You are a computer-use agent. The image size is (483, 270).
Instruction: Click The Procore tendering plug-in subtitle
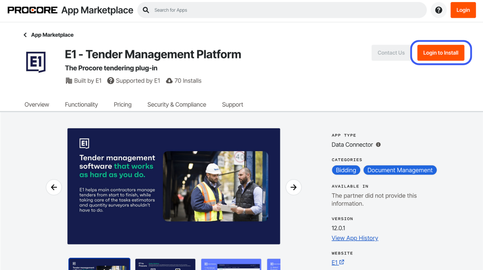(x=111, y=68)
